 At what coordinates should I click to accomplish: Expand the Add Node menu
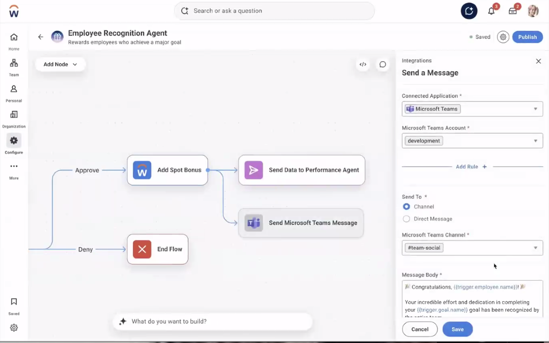[x=60, y=64]
